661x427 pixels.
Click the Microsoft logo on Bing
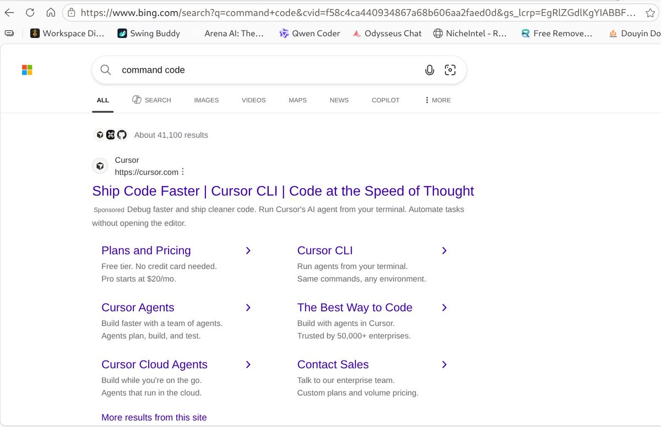pyautogui.click(x=27, y=70)
